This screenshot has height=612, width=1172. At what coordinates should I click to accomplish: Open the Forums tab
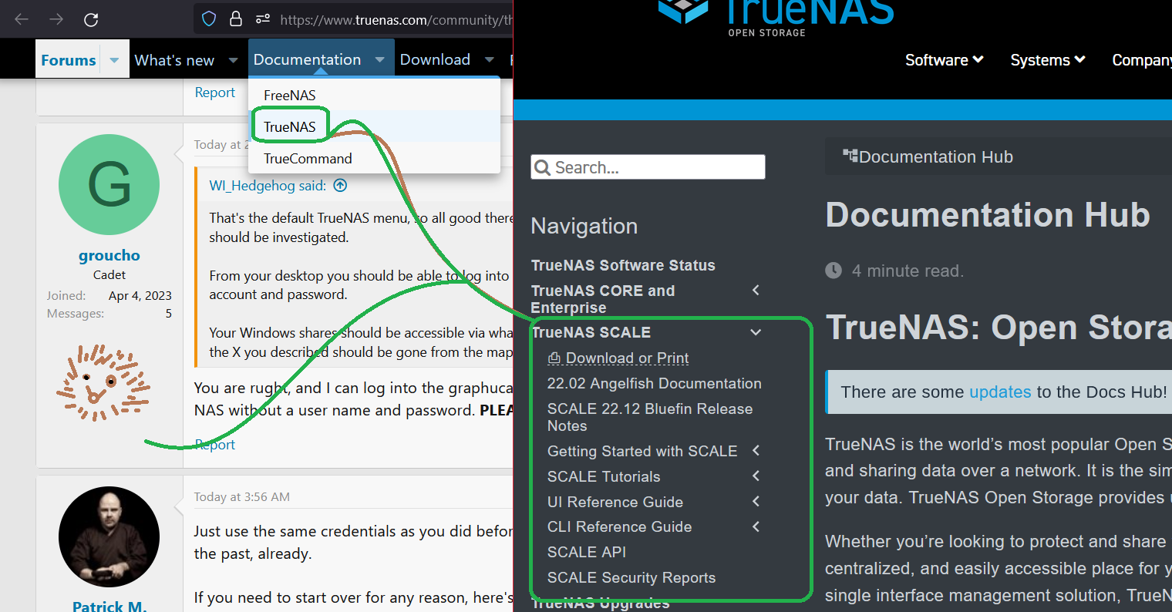coord(69,60)
